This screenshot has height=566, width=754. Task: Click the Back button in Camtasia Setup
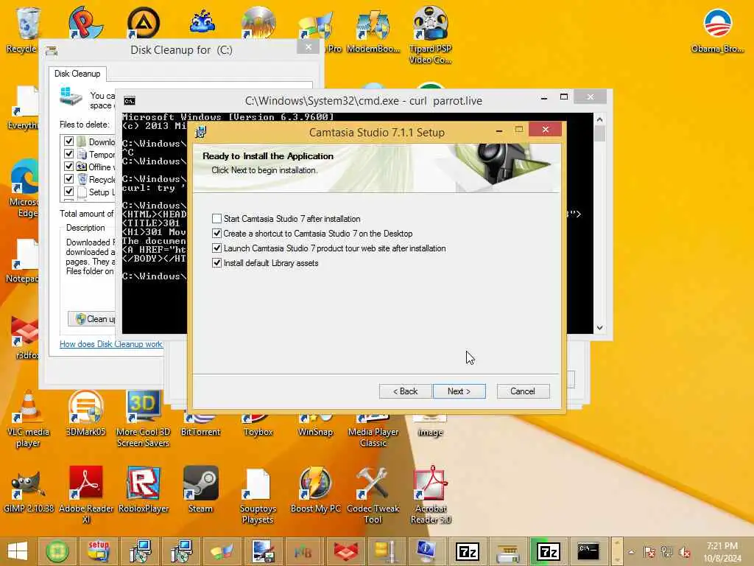(x=406, y=391)
